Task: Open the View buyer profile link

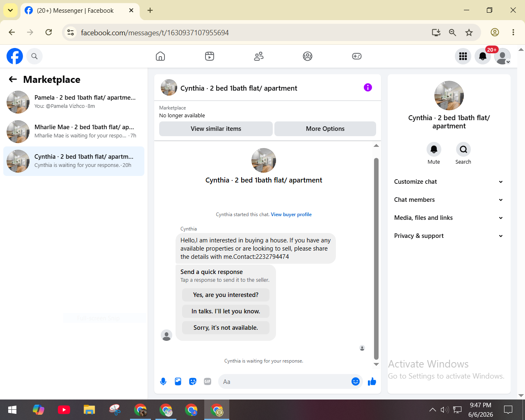Action: (x=291, y=215)
